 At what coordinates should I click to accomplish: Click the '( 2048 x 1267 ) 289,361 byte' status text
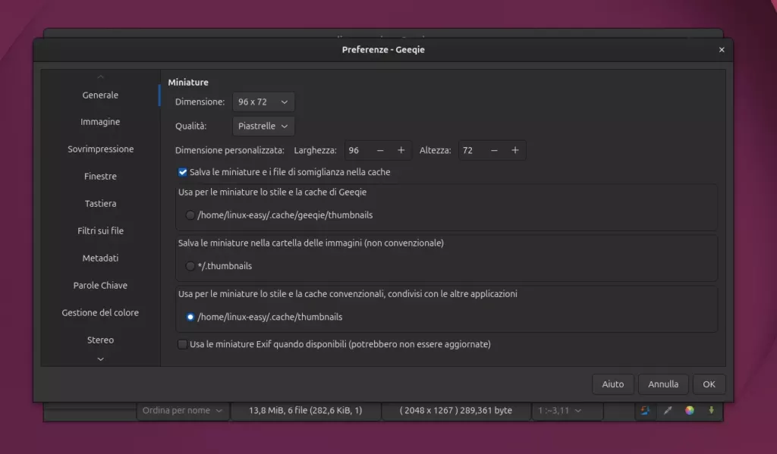tap(456, 411)
